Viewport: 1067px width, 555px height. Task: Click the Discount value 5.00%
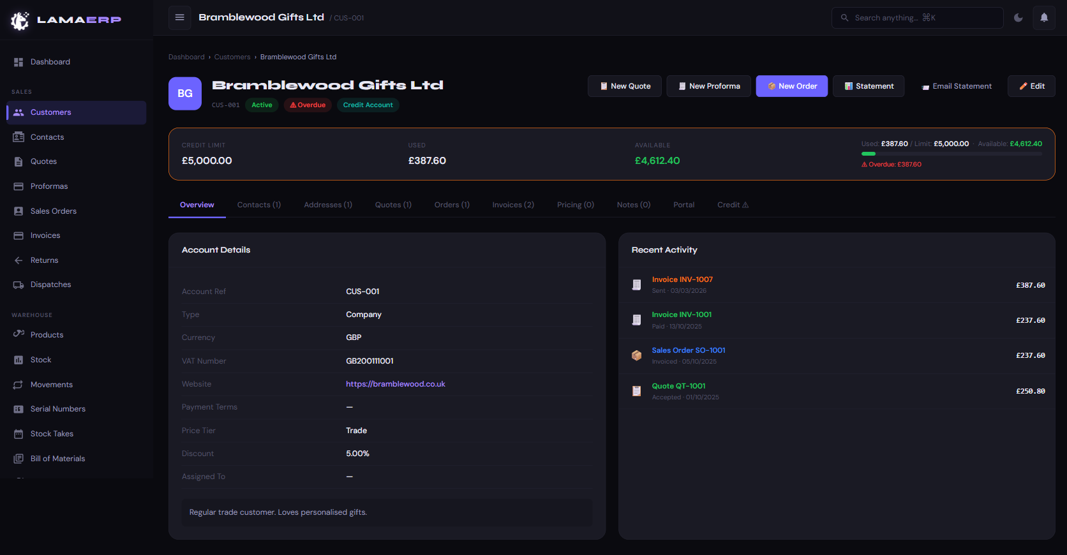coord(357,454)
